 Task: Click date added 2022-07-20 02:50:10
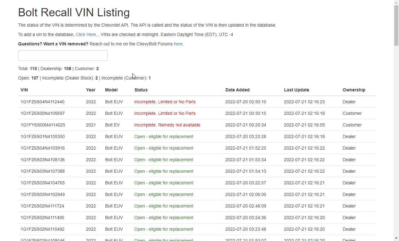point(246,102)
